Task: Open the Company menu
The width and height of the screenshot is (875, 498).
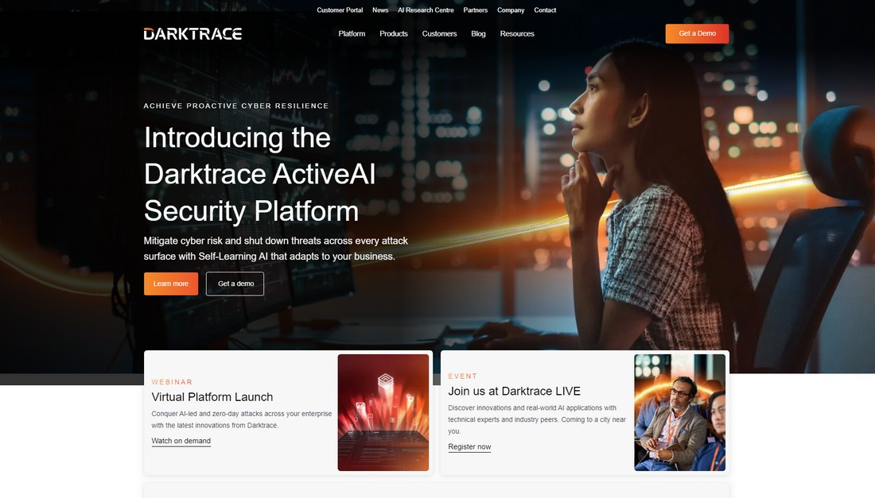Action: (x=511, y=10)
